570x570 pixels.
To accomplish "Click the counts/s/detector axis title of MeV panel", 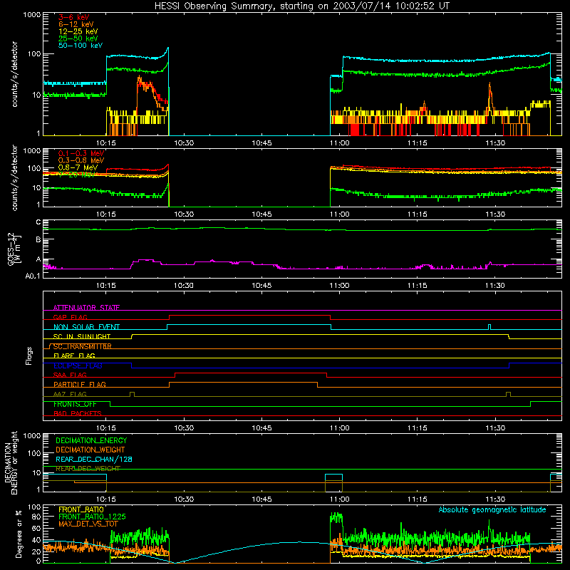I will tap(14, 178).
